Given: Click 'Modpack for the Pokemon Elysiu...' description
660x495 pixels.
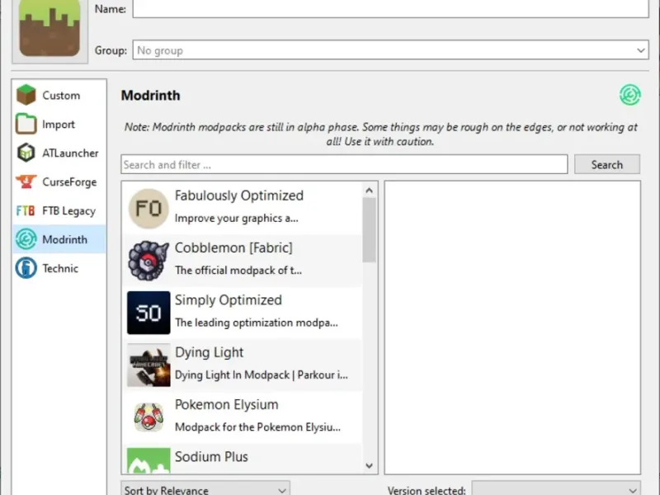Looking at the screenshot, I should 257,427.
